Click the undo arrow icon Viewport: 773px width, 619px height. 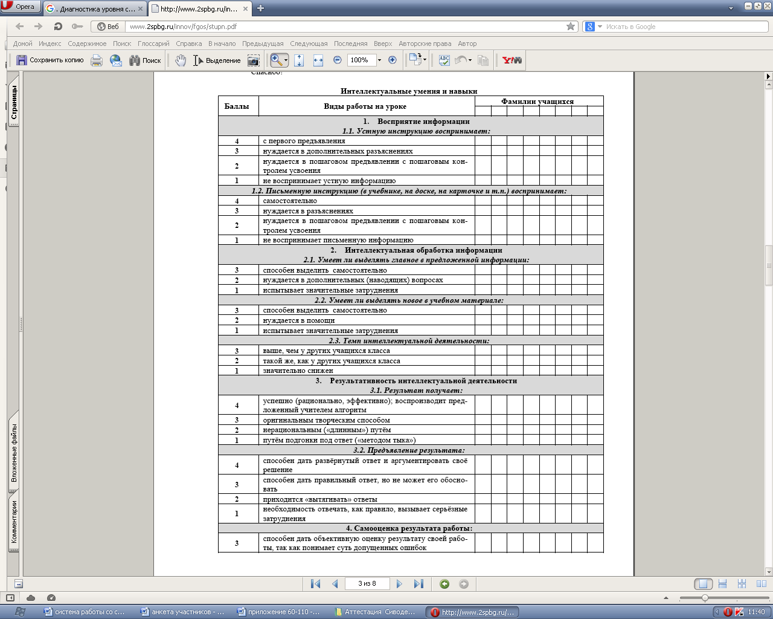point(461,60)
